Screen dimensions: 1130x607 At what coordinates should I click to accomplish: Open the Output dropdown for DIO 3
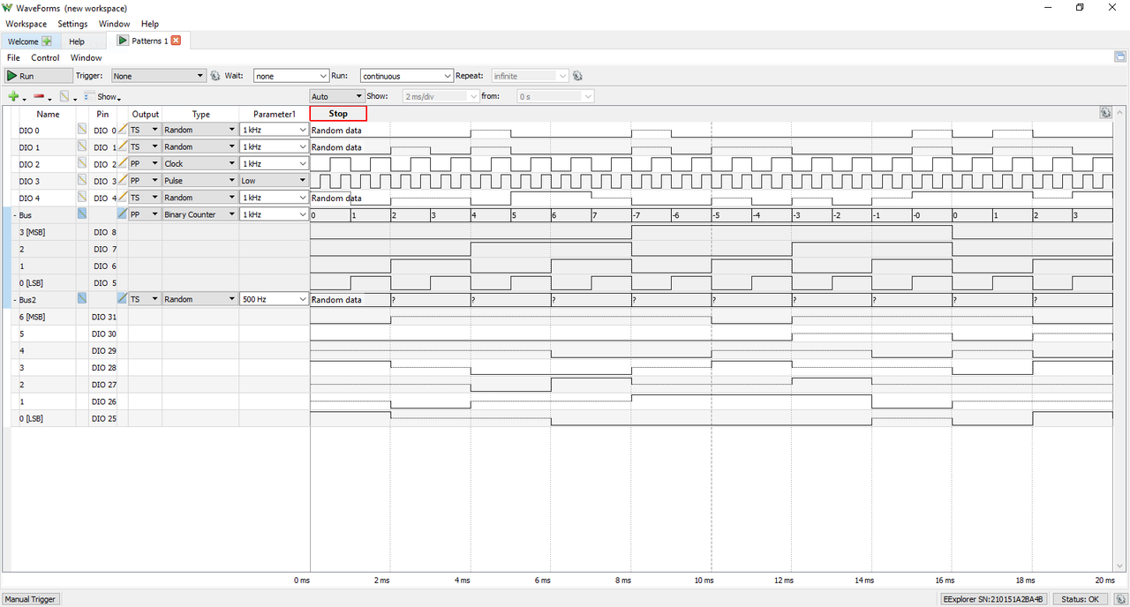[145, 181]
